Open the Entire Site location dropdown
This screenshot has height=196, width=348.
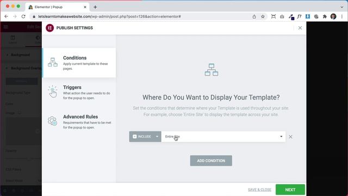(223, 137)
